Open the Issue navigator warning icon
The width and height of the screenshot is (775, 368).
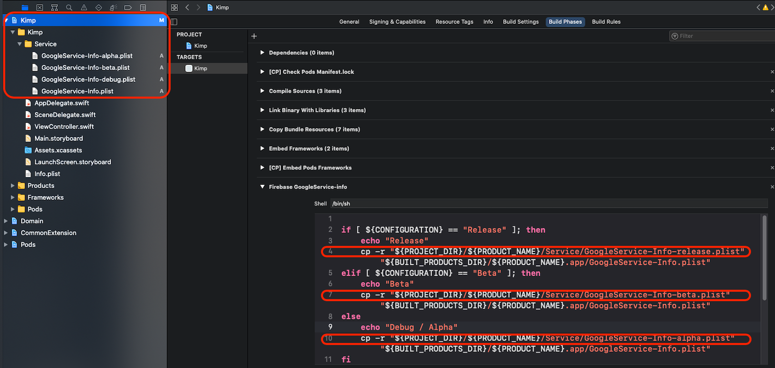tap(84, 8)
